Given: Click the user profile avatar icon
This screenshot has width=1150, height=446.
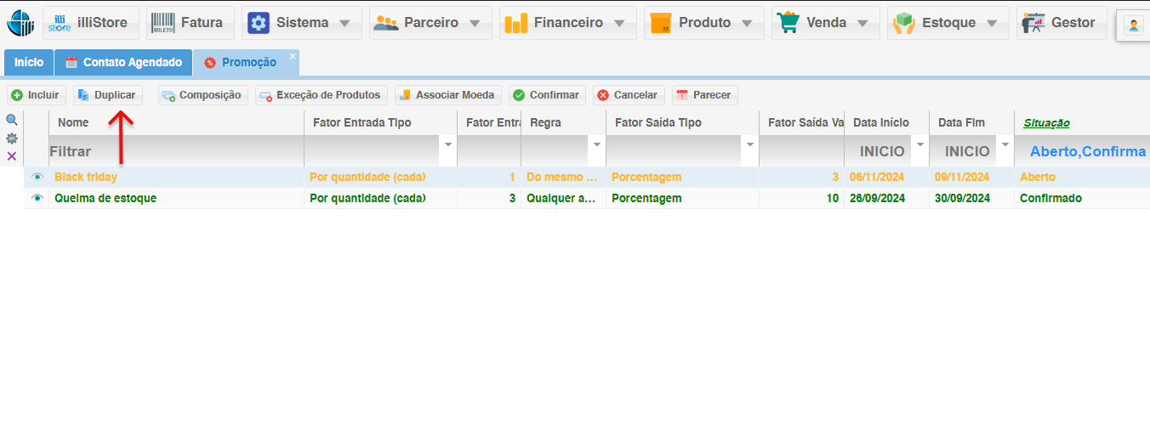Looking at the screenshot, I should [x=1134, y=25].
